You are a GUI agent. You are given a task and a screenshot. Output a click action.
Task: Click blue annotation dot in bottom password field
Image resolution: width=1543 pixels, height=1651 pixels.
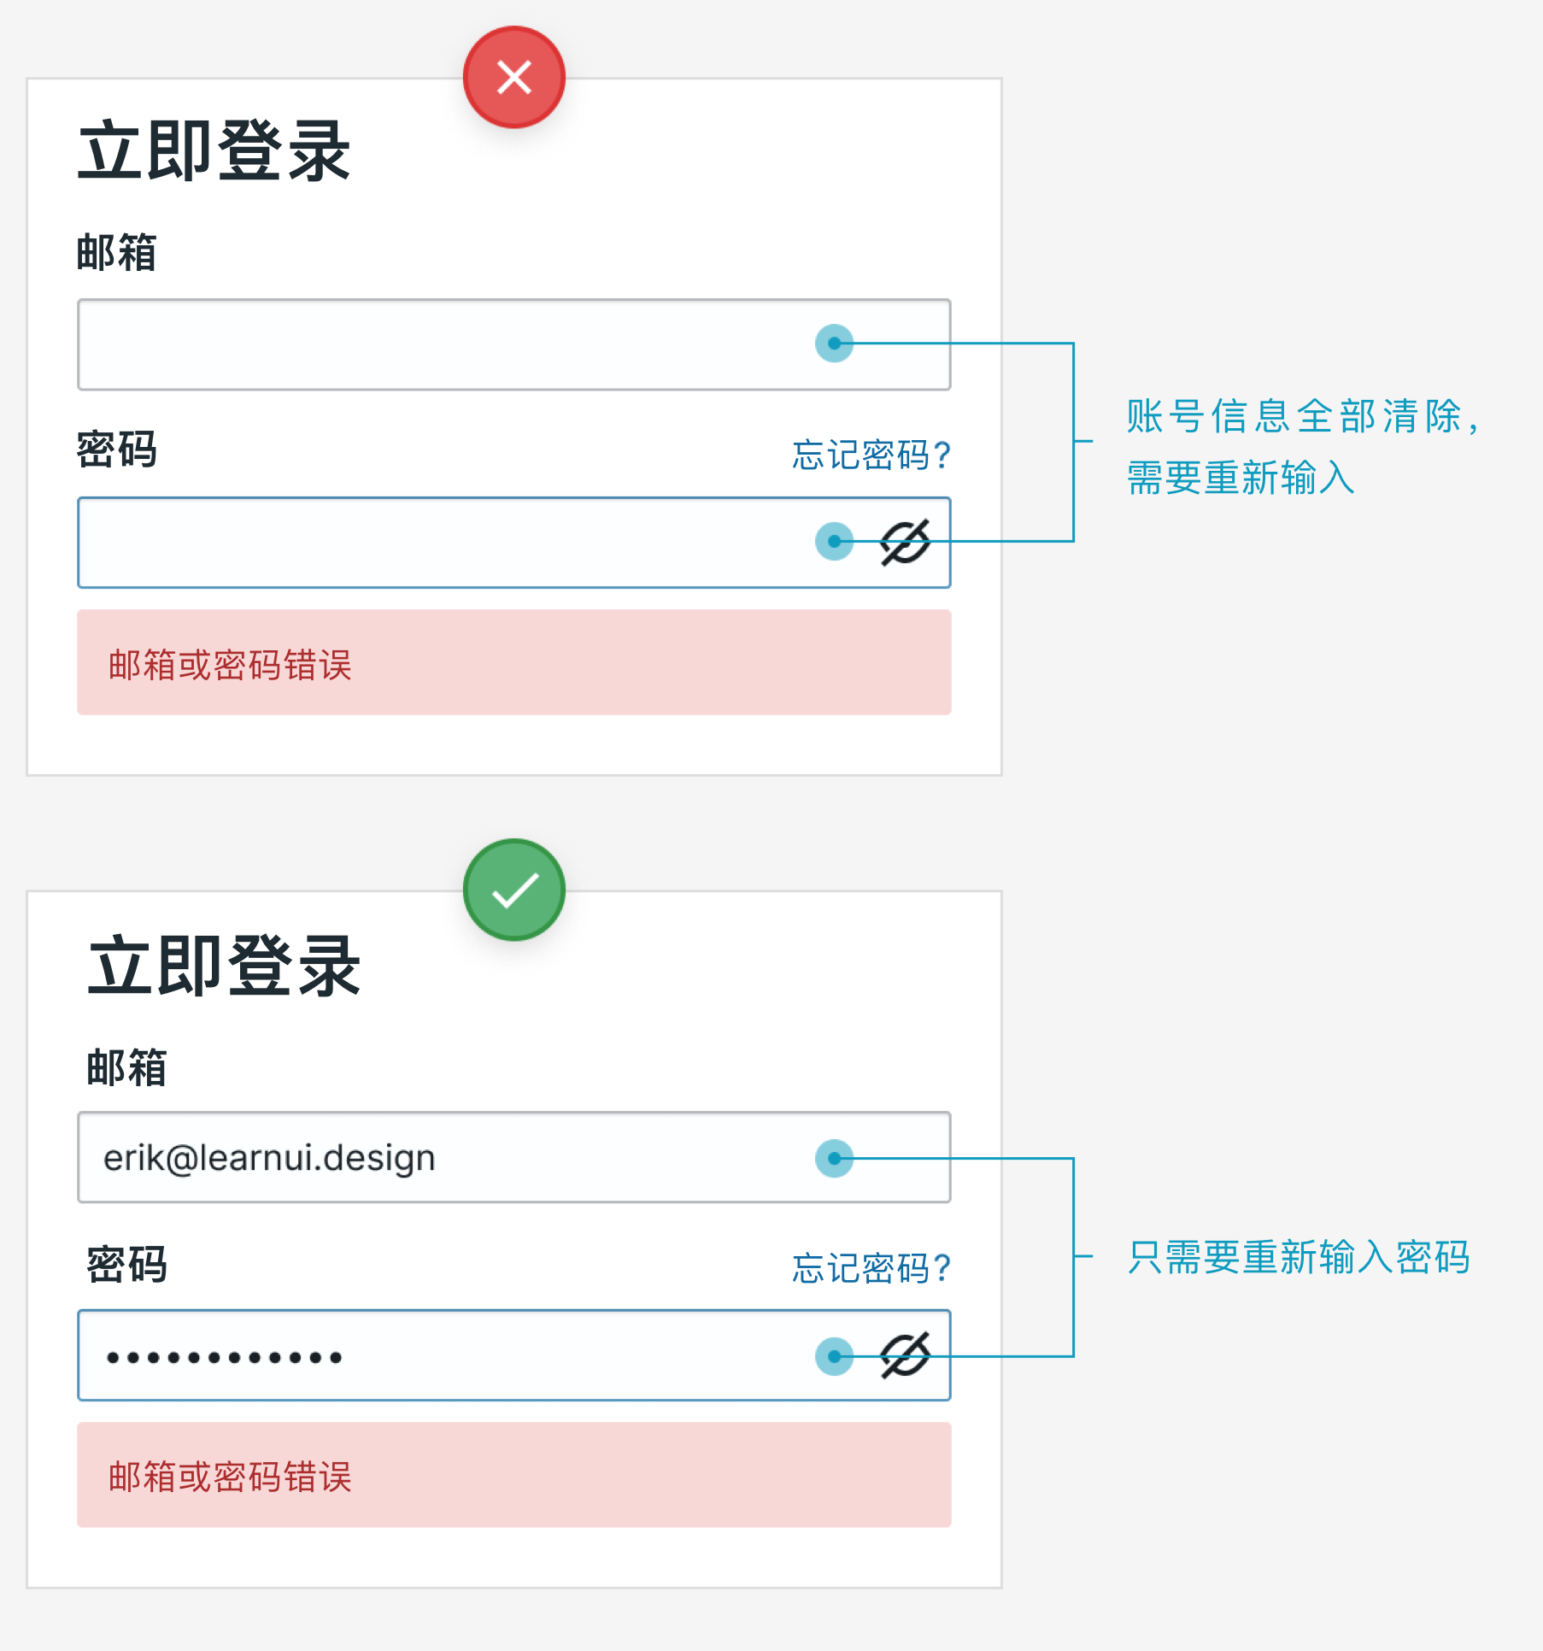(x=835, y=1357)
